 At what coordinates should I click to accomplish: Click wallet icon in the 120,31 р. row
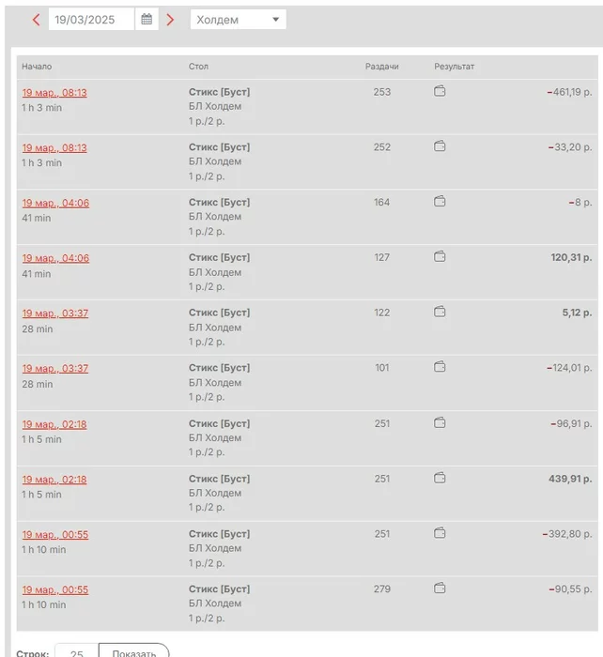(x=440, y=257)
